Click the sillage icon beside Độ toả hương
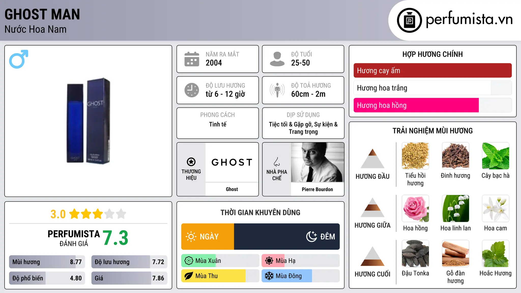The height and width of the screenshot is (293, 521). click(x=277, y=90)
